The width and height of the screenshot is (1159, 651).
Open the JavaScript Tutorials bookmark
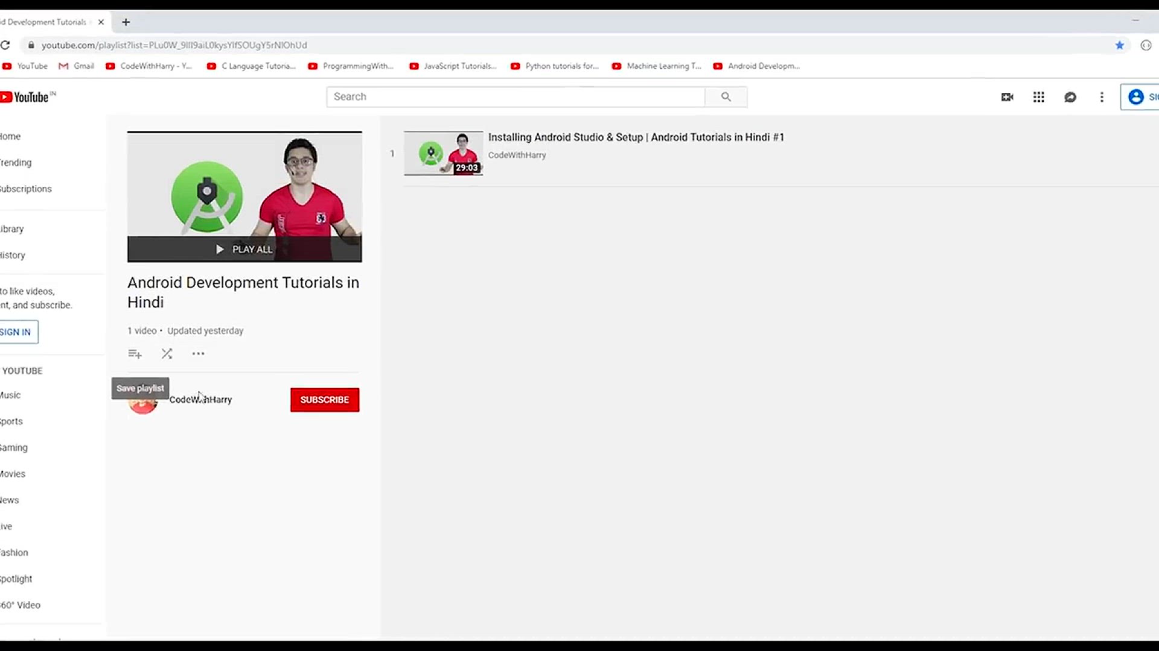tap(453, 66)
